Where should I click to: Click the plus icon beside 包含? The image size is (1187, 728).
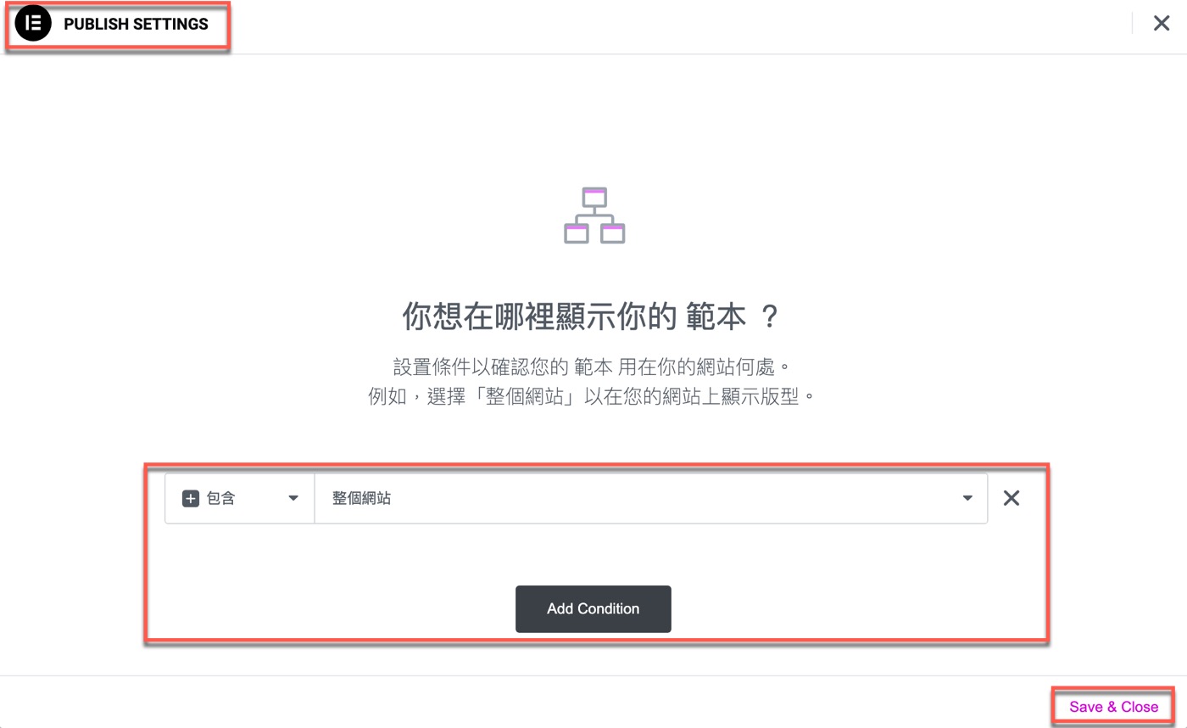191,499
